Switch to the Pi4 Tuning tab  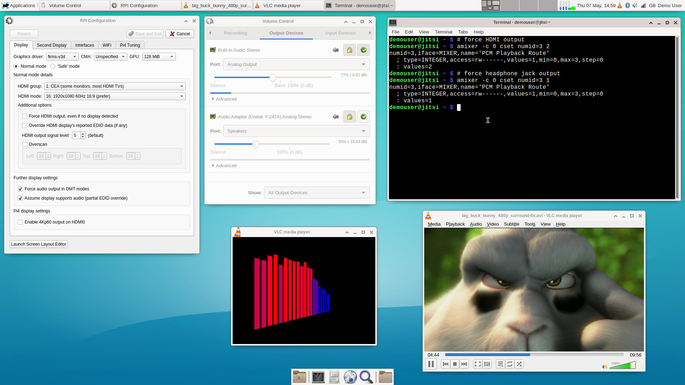click(x=130, y=45)
